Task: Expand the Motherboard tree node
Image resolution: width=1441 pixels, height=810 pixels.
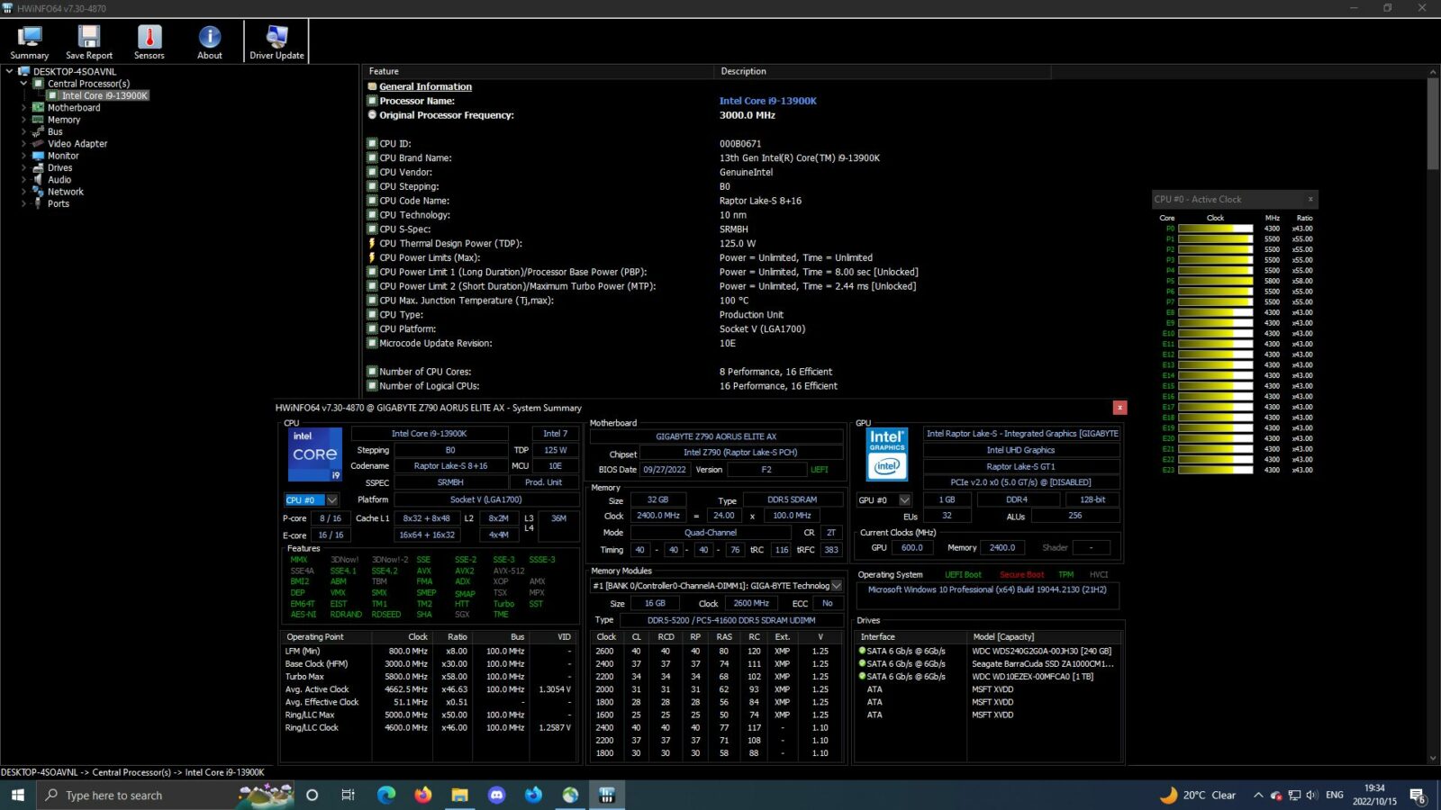Action: (24, 107)
